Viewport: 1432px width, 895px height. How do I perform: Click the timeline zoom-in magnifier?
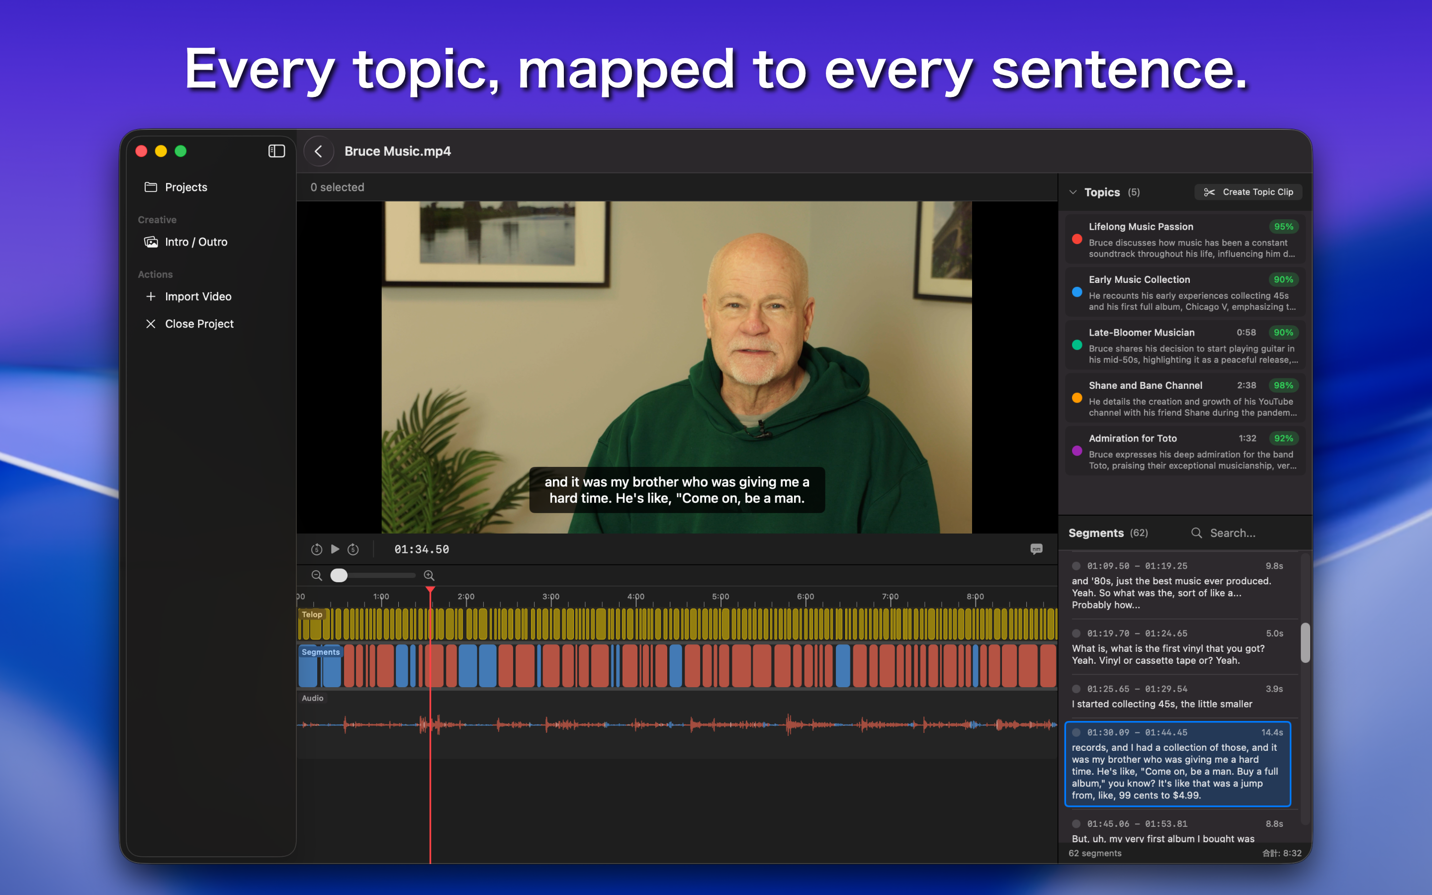429,575
